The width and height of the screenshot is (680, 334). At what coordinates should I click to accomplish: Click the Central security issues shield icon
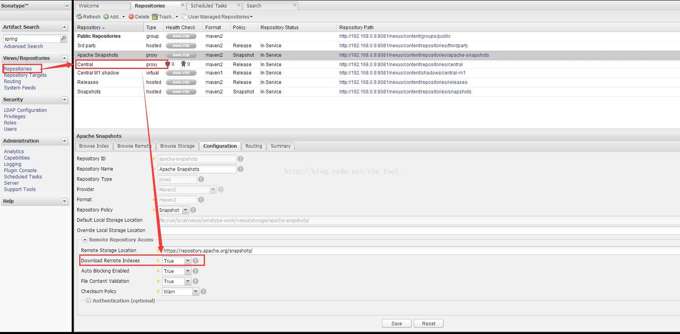pyautogui.click(x=168, y=64)
